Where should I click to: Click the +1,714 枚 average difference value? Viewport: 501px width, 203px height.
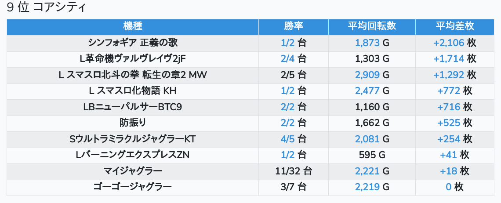click(454, 59)
